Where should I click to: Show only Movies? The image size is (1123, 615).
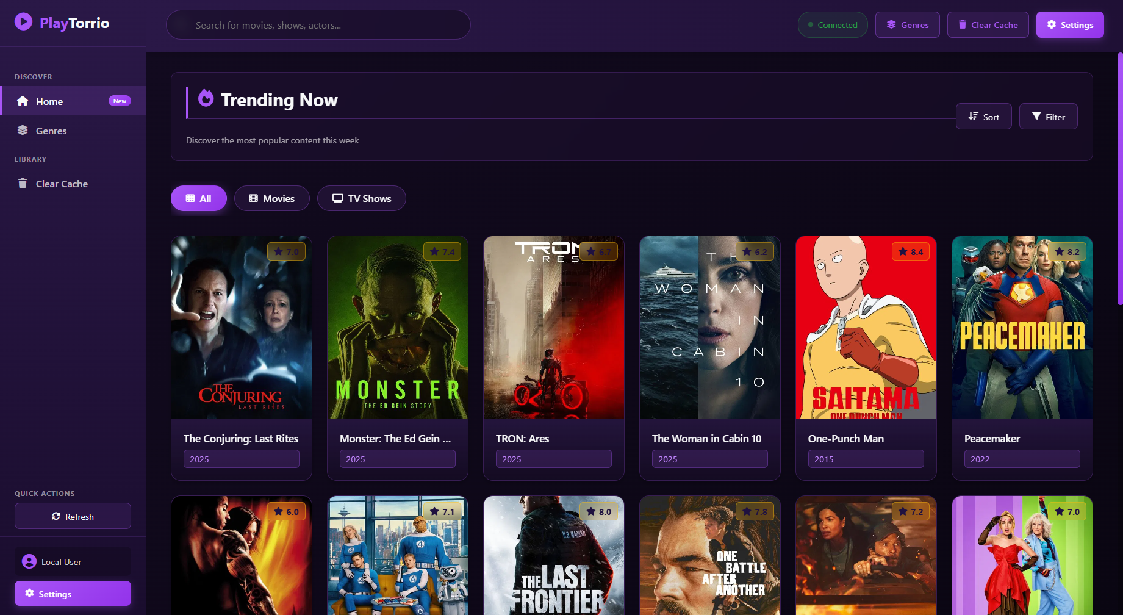[x=271, y=198]
